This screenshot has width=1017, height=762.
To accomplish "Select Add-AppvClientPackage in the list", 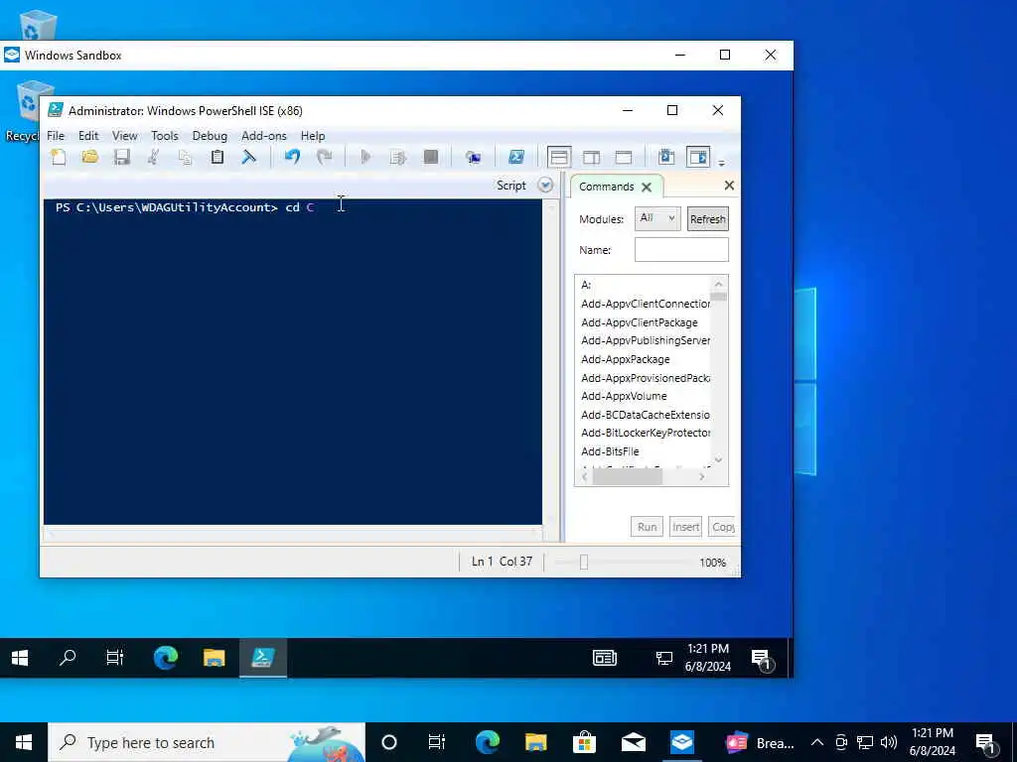I will [640, 322].
